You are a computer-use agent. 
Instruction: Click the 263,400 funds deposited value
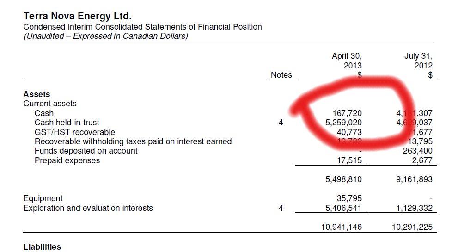[417, 151]
